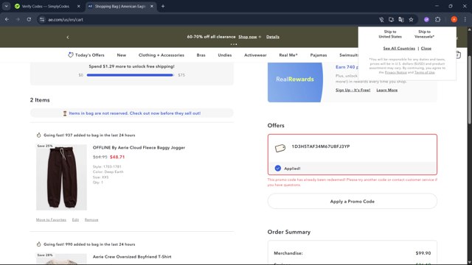Open a new tab with the plus button

(163, 6)
